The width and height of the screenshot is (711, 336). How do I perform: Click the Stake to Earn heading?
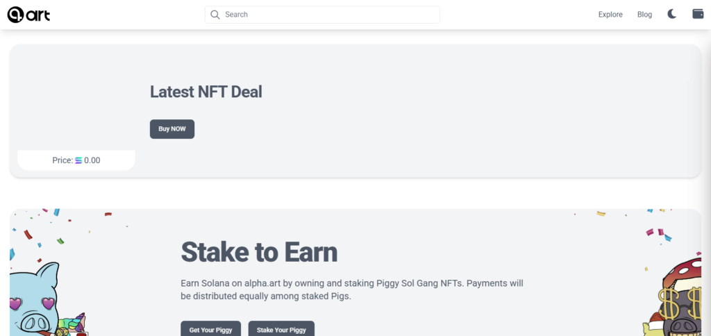259,252
